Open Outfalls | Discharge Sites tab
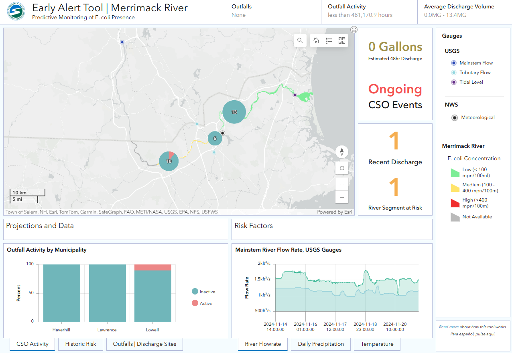 (x=144, y=344)
